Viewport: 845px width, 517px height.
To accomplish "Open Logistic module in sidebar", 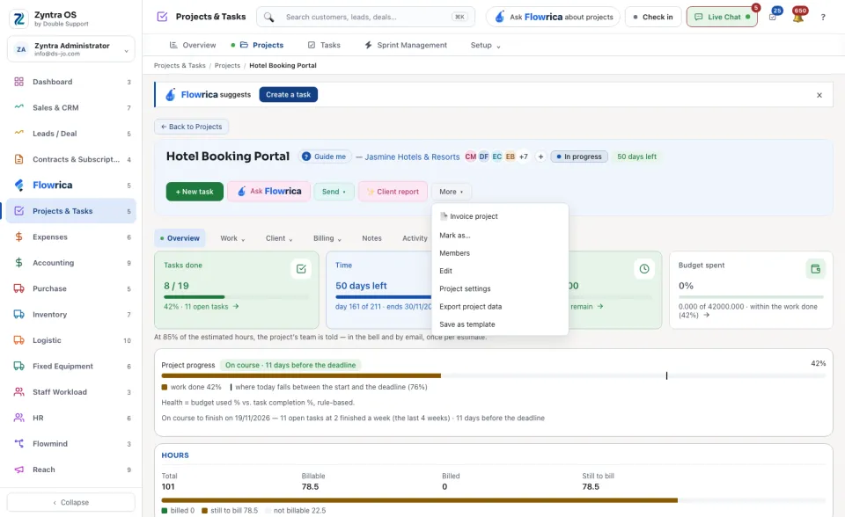I will (x=71, y=340).
